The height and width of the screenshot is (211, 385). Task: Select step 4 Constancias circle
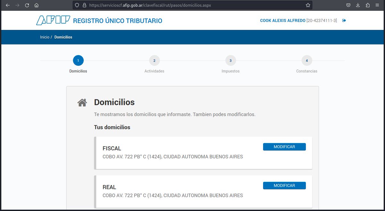point(307,60)
